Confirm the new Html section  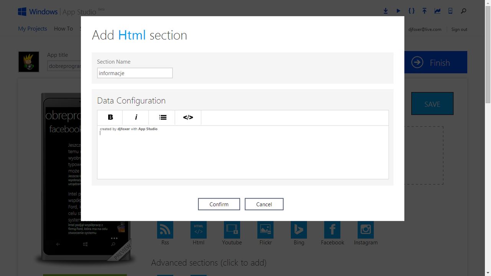219,204
